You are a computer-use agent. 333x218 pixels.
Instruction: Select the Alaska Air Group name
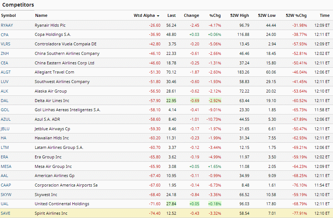click(x=51, y=91)
